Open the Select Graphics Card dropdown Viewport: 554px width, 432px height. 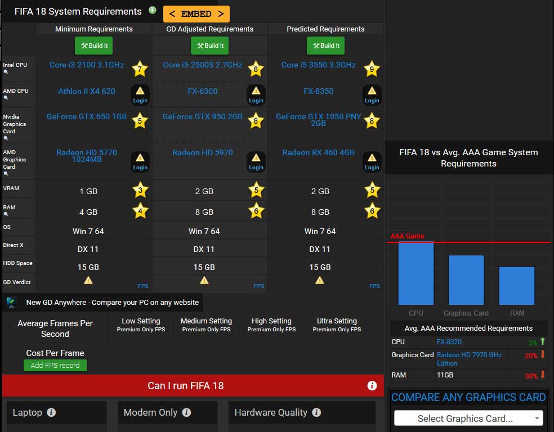(468, 418)
